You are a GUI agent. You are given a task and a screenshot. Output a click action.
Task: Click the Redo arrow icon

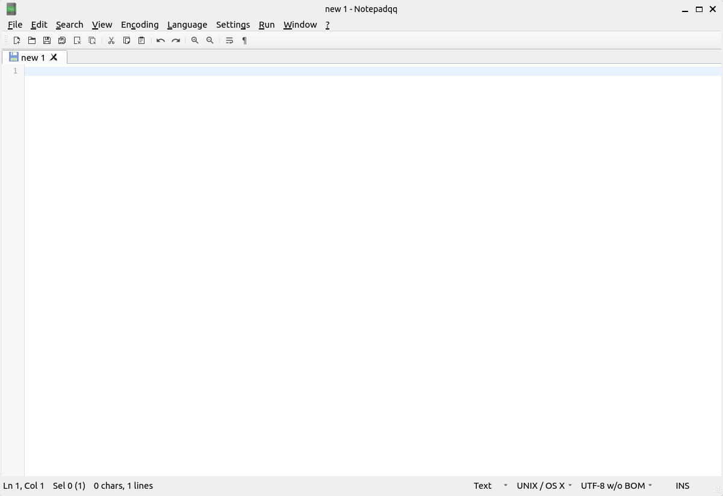176,40
